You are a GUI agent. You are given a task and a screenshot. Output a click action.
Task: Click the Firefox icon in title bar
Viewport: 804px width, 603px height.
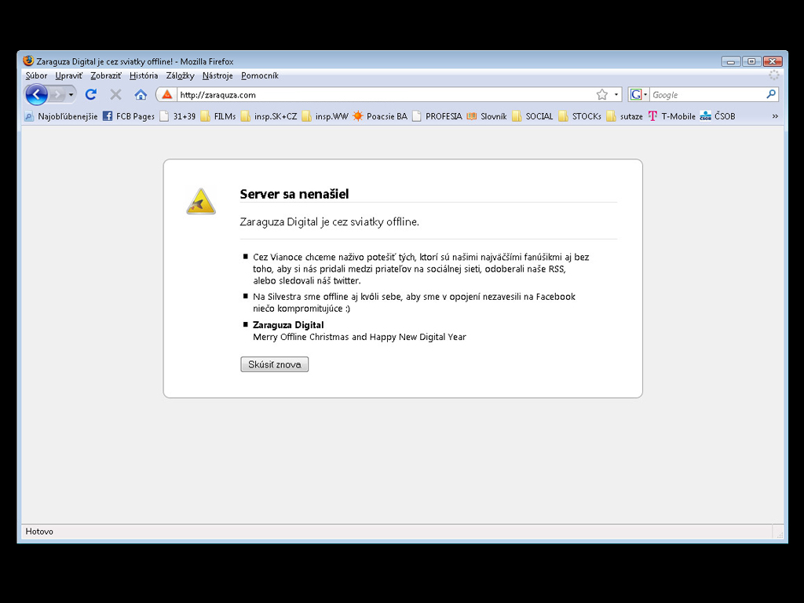(x=28, y=61)
